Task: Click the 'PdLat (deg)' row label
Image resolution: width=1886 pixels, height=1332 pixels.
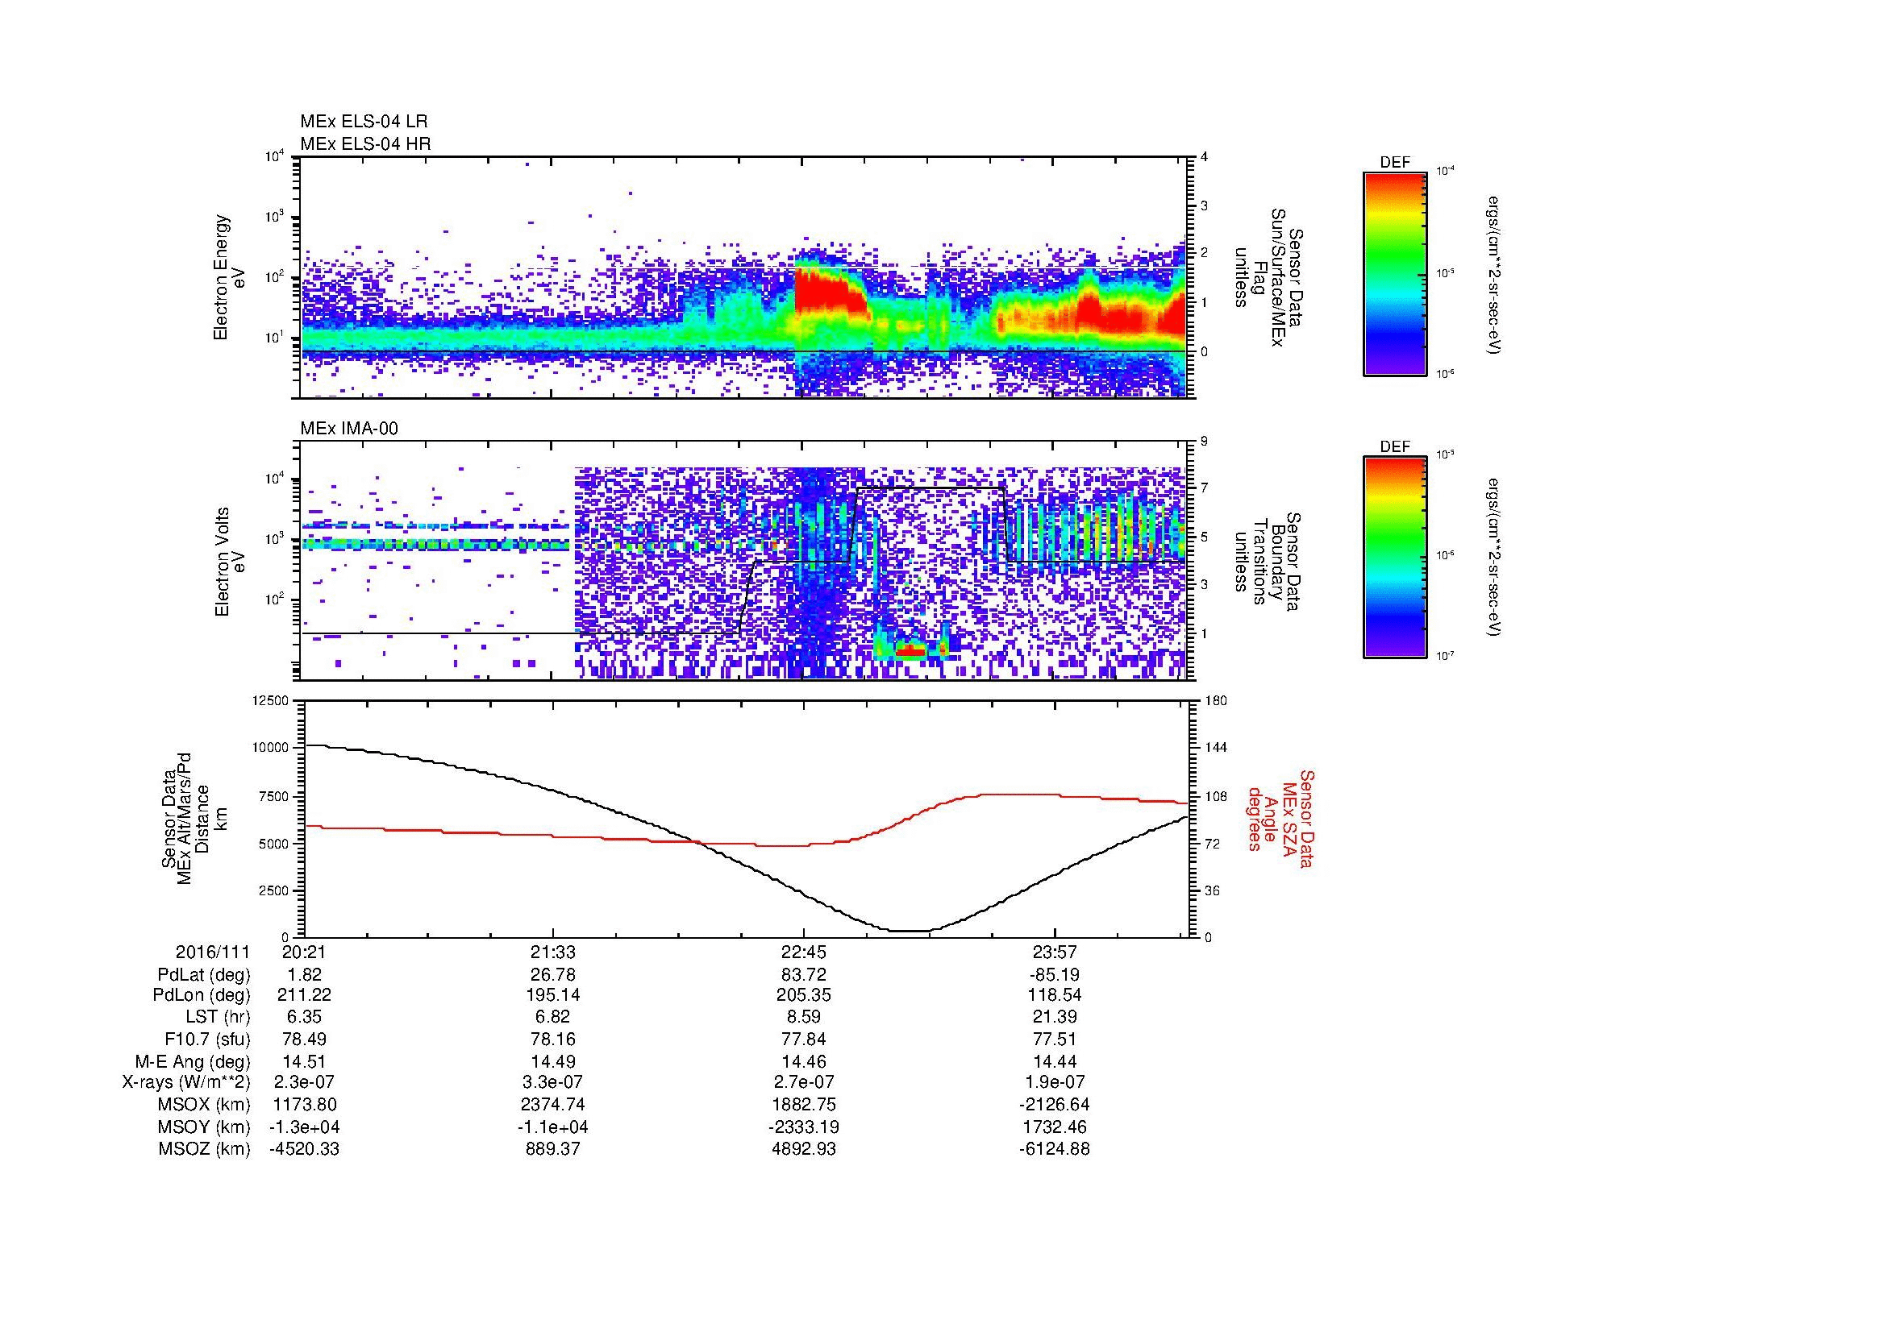Action: 204,975
